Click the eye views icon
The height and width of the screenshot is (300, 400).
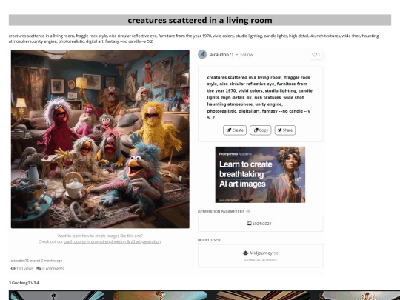(x=13, y=268)
